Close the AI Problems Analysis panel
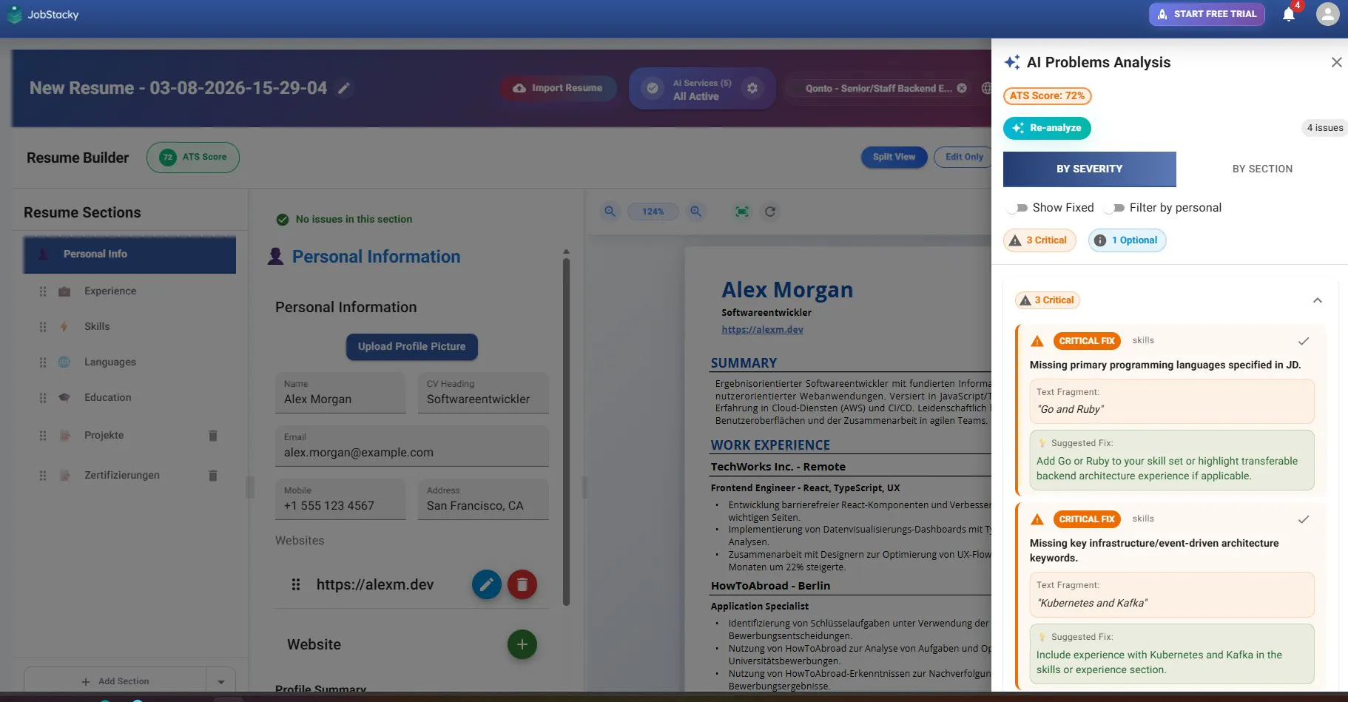 coord(1336,62)
